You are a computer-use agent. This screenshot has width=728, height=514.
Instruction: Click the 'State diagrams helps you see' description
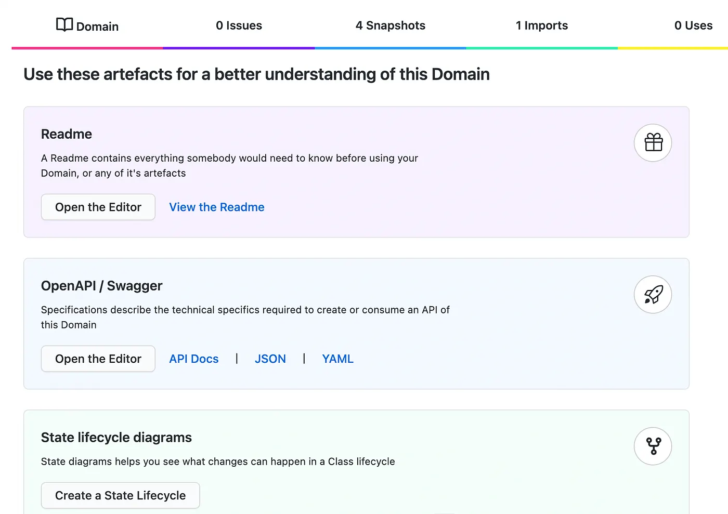pyautogui.click(x=218, y=462)
